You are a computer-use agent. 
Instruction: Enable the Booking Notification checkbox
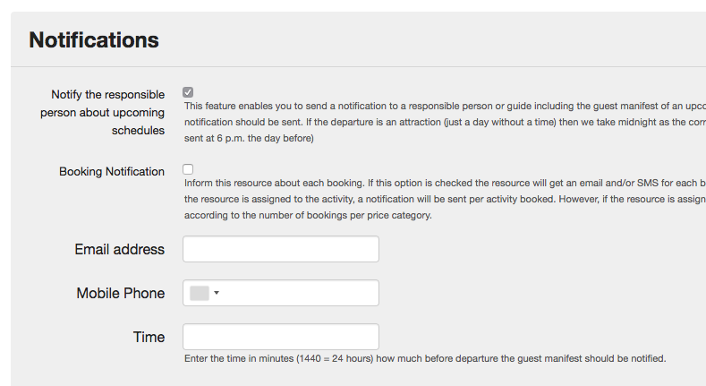coord(188,169)
